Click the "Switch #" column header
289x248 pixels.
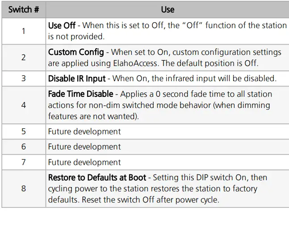[23, 9]
